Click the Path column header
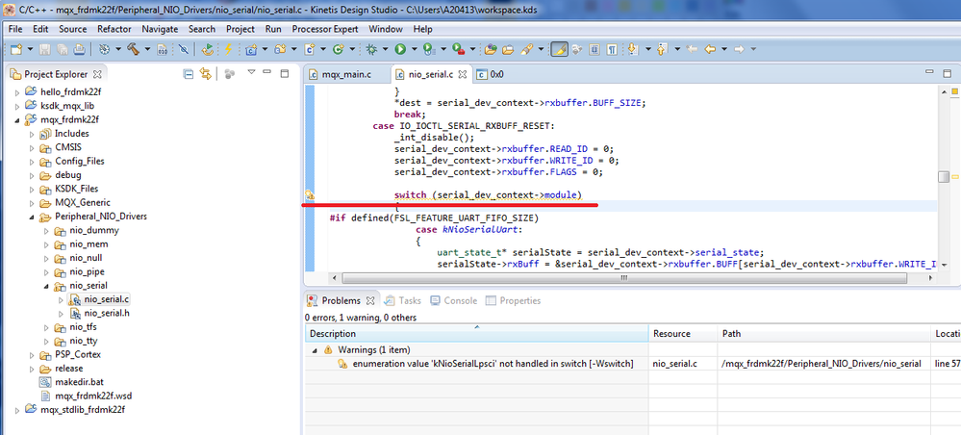961x435 pixels. point(823,334)
